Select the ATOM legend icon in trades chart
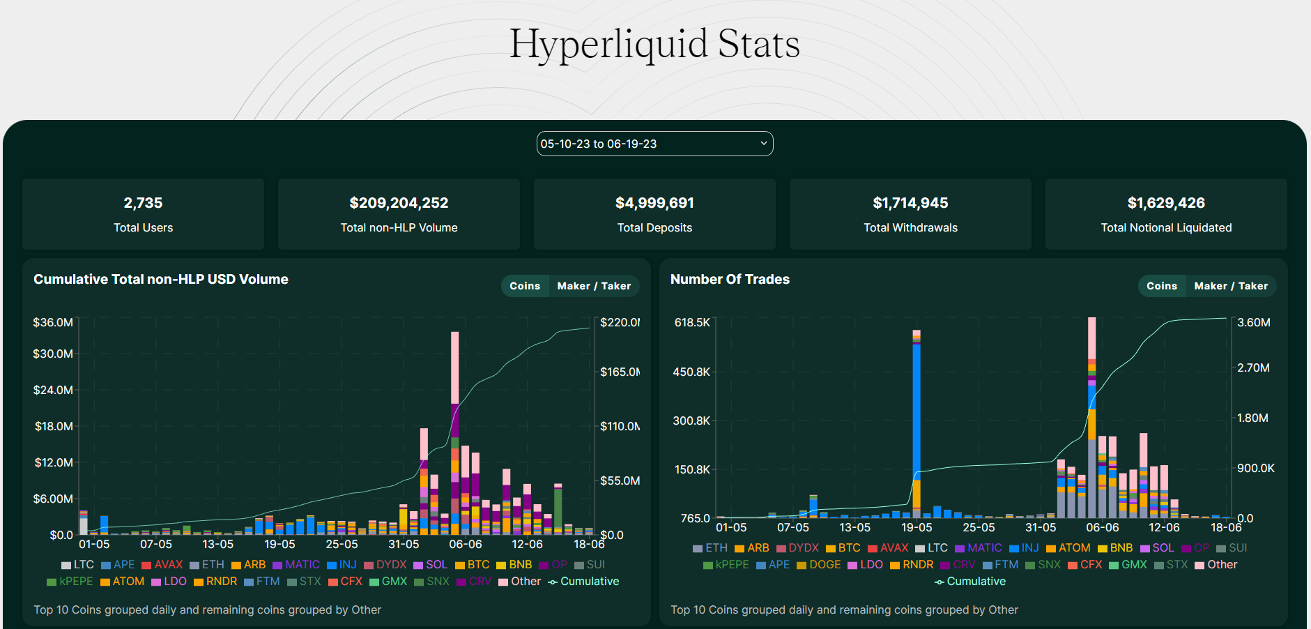 (x=1050, y=548)
